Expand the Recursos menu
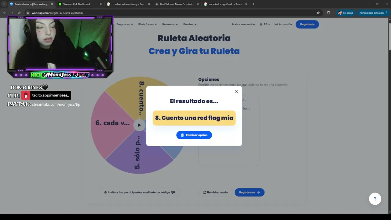 coord(170,24)
